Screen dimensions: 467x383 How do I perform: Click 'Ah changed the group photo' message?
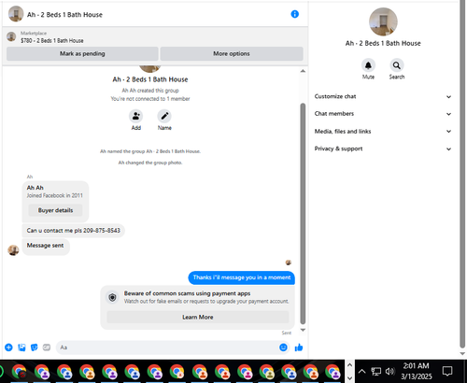click(x=150, y=163)
